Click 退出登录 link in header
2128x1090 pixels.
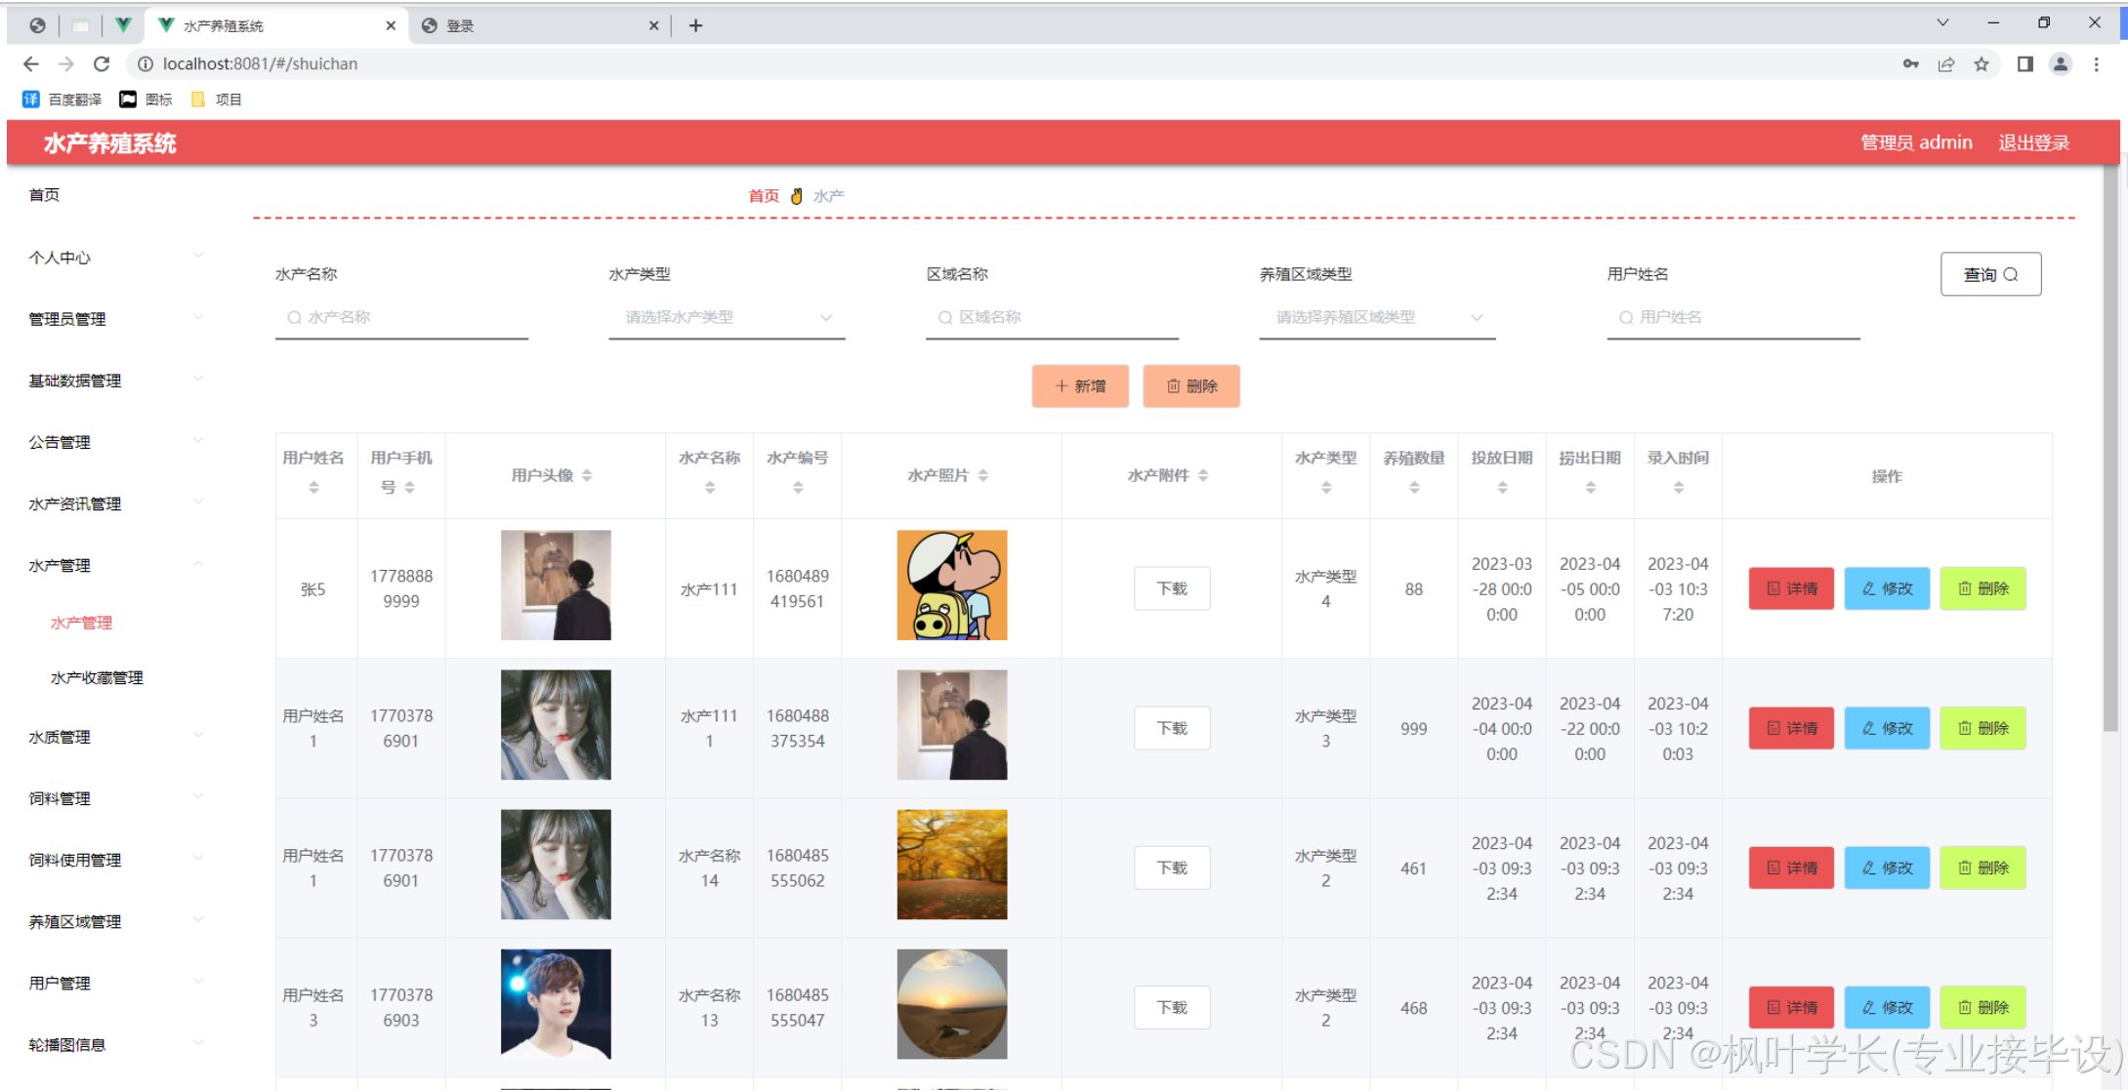[x=2033, y=142]
